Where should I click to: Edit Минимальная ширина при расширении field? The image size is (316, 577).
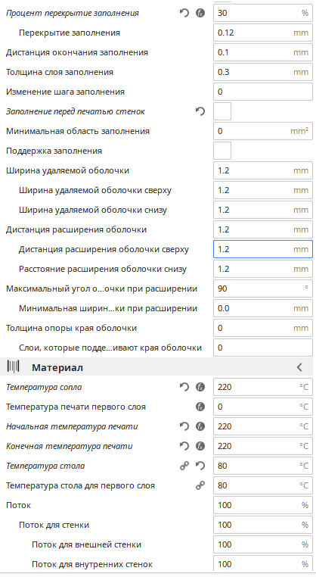pyautogui.click(x=263, y=308)
